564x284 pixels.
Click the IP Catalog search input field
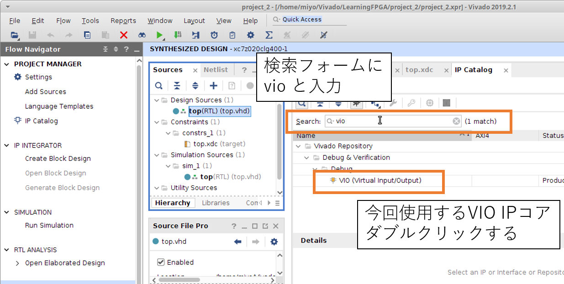click(393, 121)
